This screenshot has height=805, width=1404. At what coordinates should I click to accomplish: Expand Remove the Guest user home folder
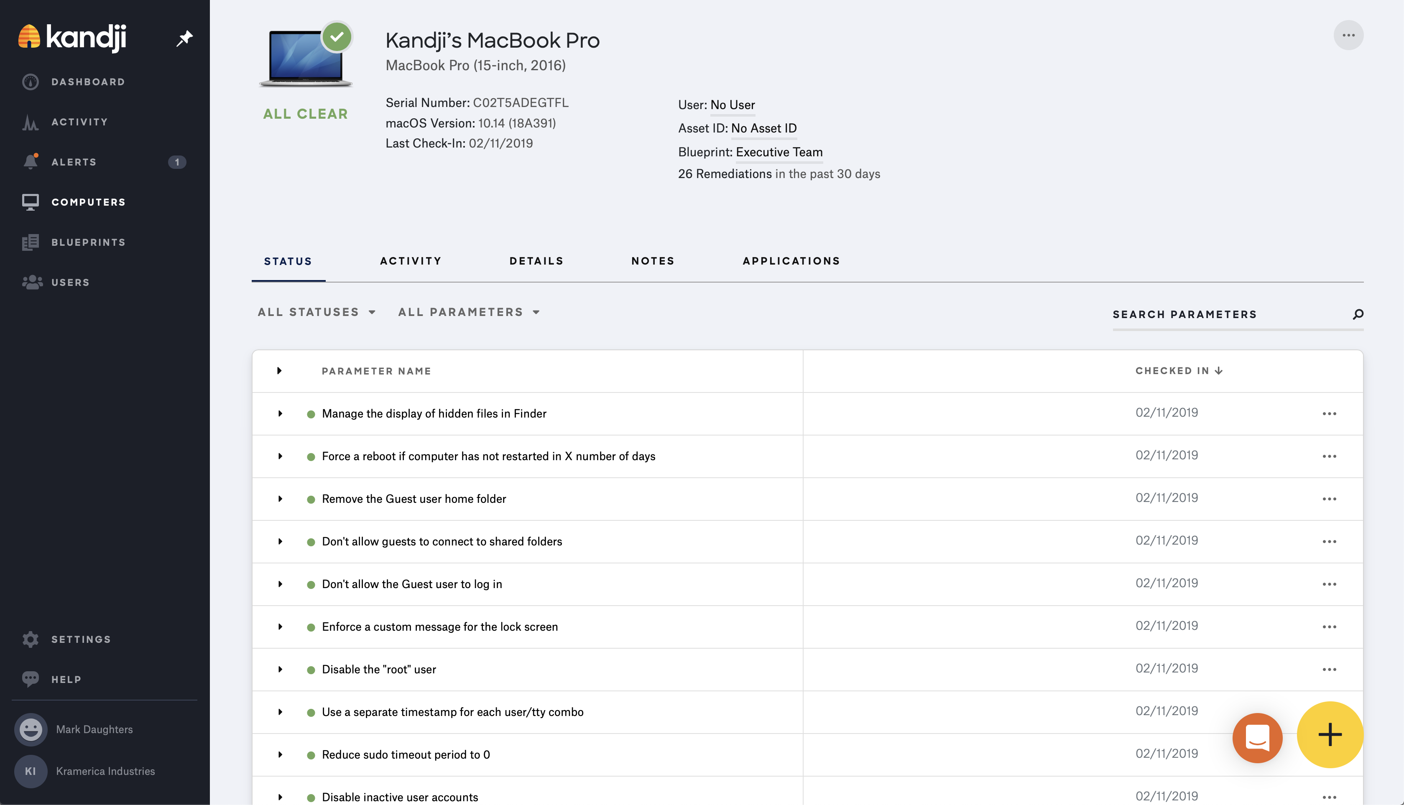[x=281, y=499]
